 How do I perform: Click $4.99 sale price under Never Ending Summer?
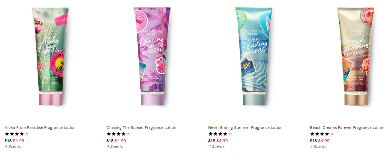(x=222, y=141)
